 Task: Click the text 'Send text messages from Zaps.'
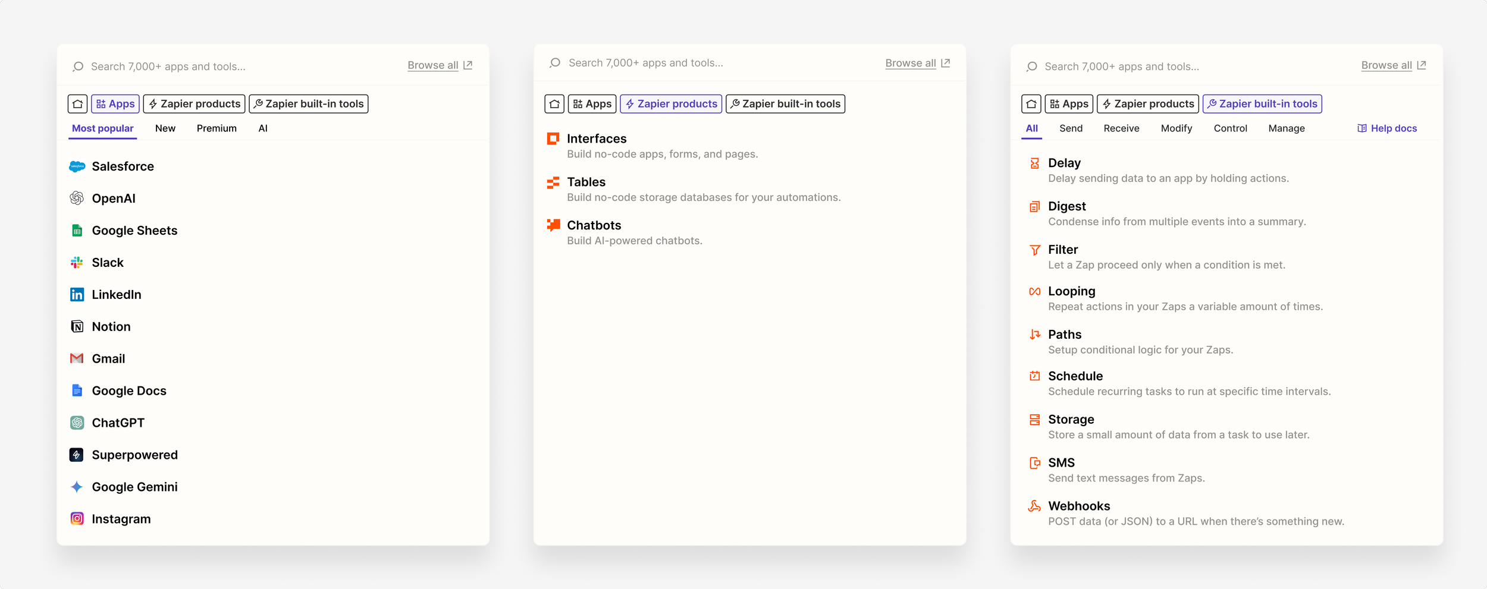[x=1127, y=478]
